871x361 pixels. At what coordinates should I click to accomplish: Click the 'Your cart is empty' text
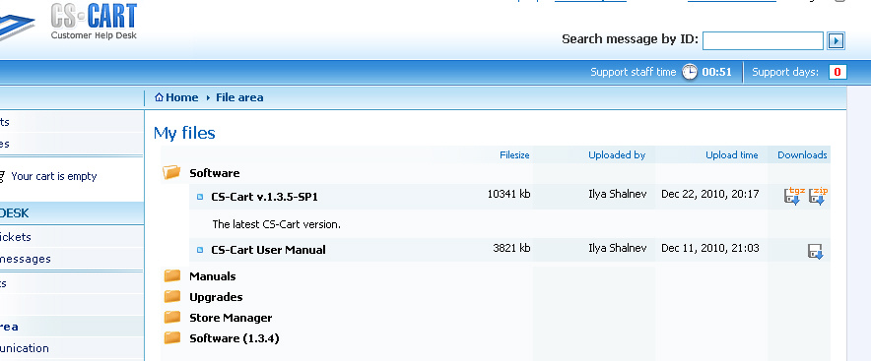(x=54, y=176)
